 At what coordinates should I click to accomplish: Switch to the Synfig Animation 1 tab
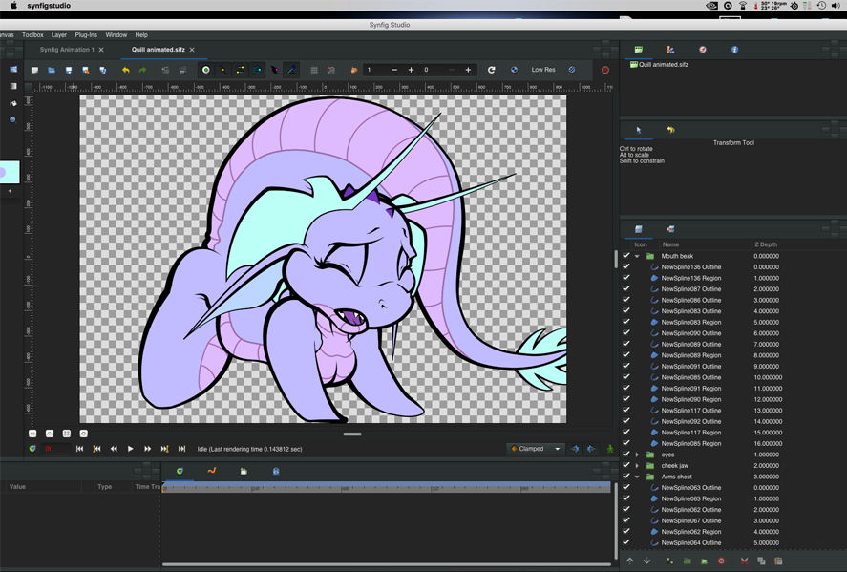point(67,50)
